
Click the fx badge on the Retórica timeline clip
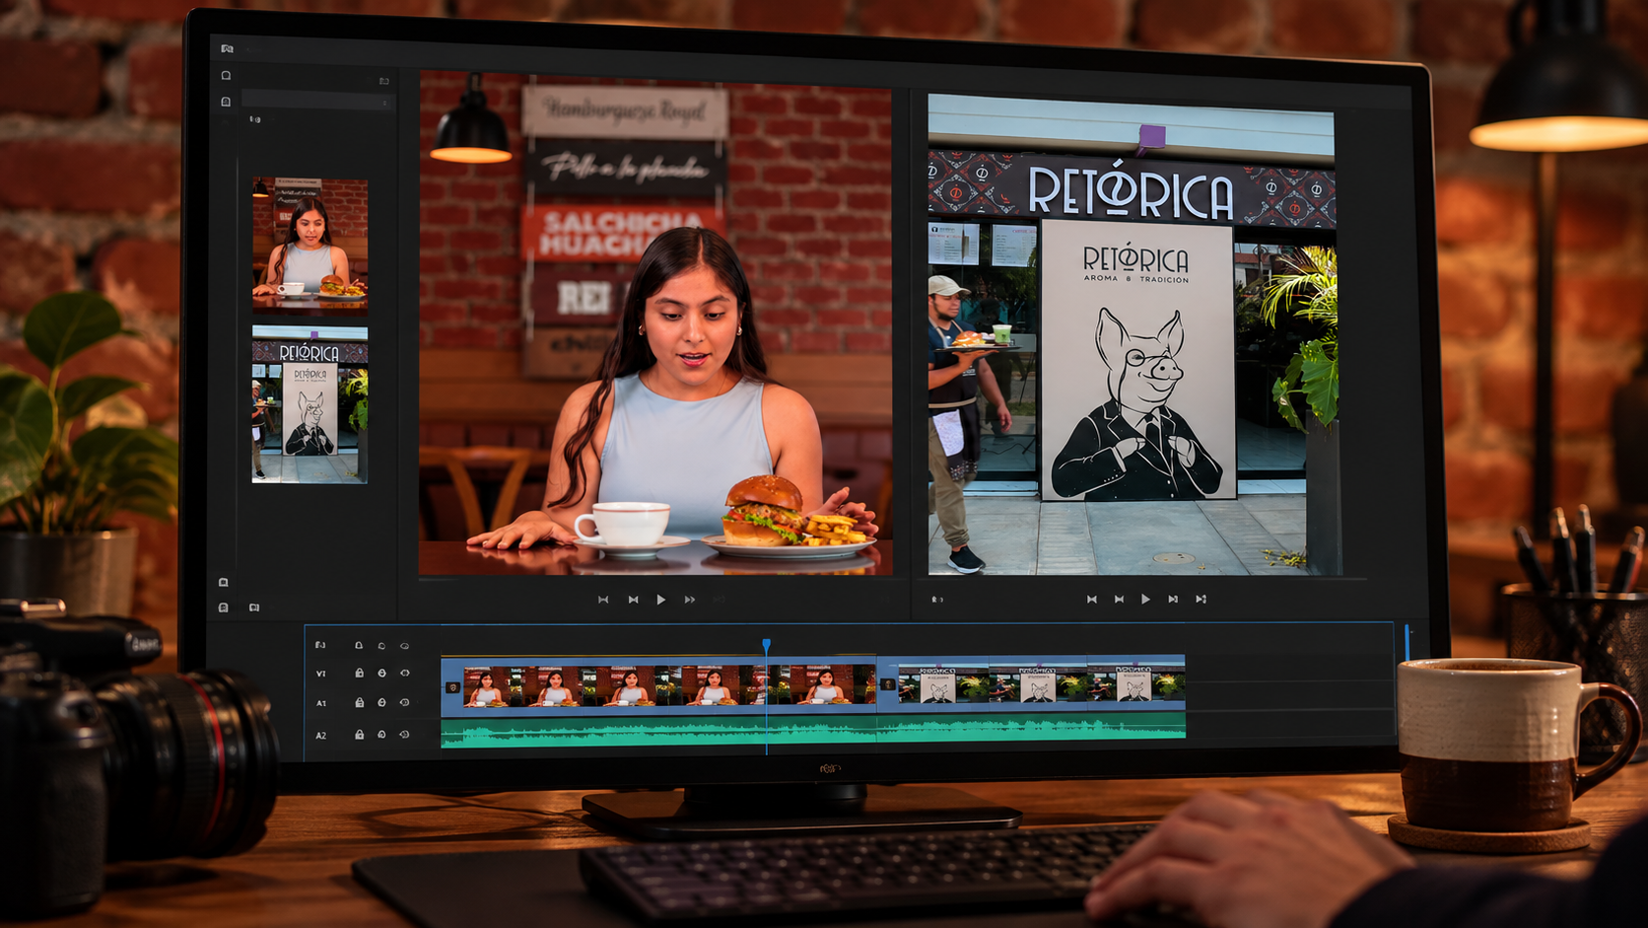coord(888,684)
